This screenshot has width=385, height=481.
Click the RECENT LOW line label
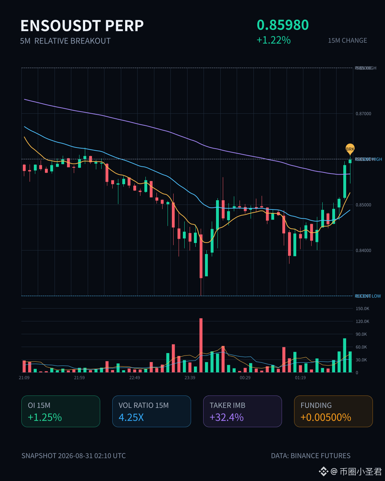point(368,296)
